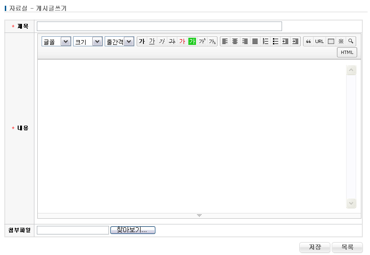The image size is (370, 255).
Task: Apply strikethrough to text
Action: point(172,42)
